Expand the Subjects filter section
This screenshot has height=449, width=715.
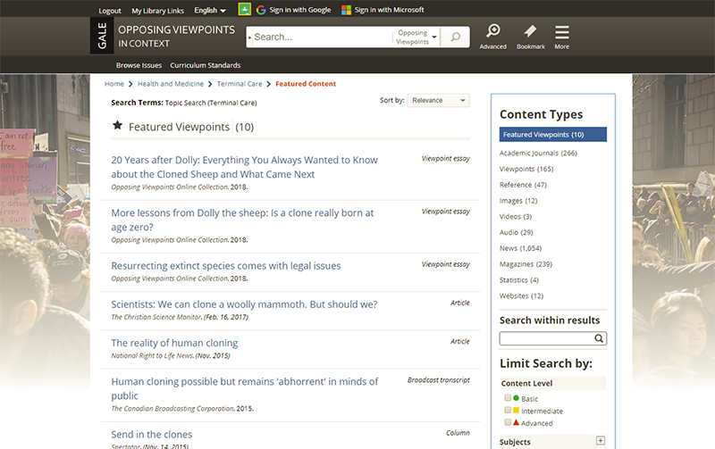pyautogui.click(x=601, y=440)
